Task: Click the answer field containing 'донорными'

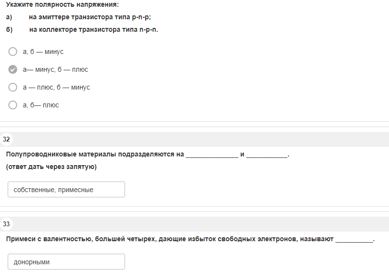Action: 66,261
